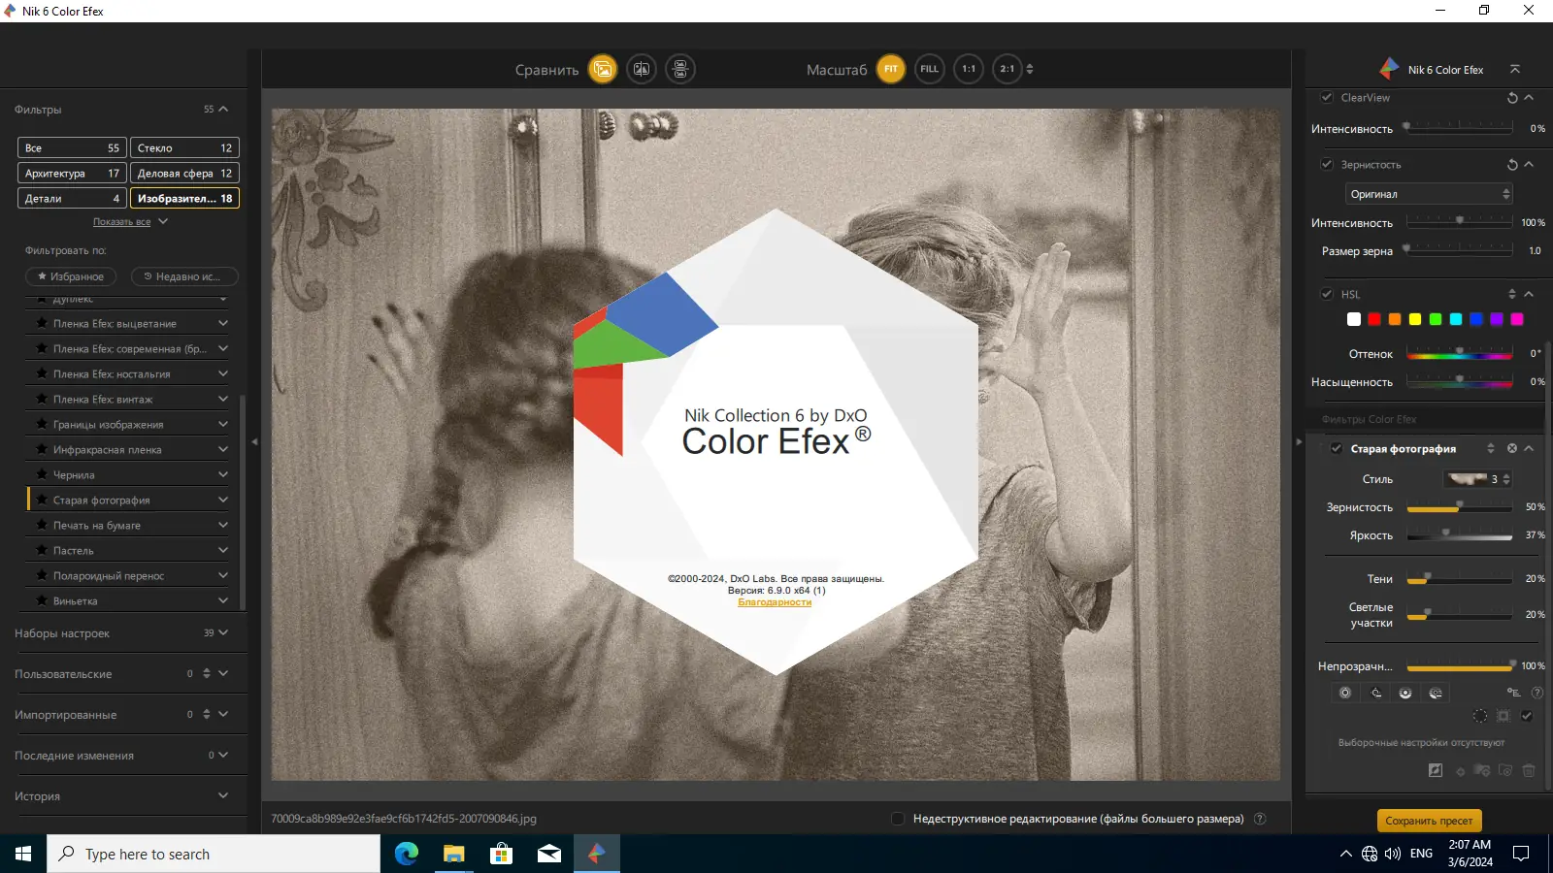Toggle the ClearView checkbox
Viewport: 1553px width, 873px height.
tap(1327, 97)
